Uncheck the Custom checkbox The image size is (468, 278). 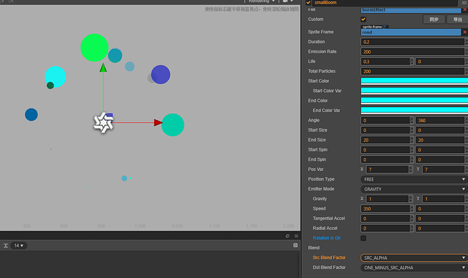pos(364,20)
